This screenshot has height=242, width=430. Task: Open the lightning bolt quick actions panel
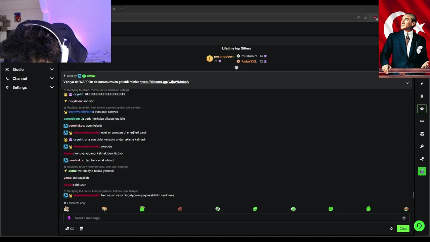[x=422, y=84]
